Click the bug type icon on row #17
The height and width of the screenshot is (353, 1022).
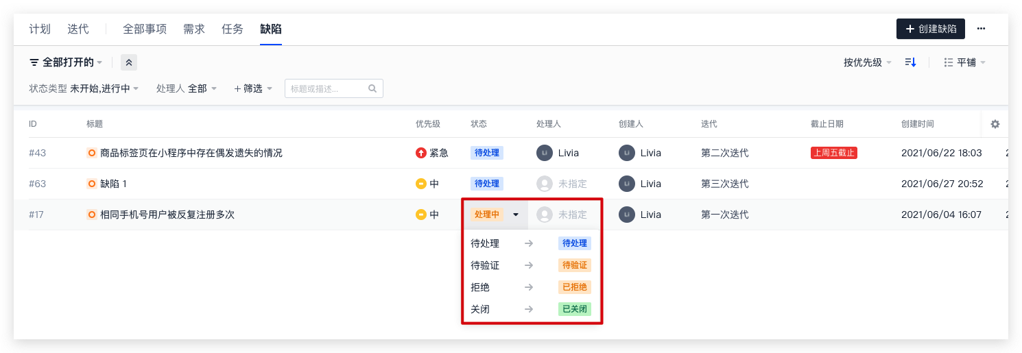coord(92,215)
